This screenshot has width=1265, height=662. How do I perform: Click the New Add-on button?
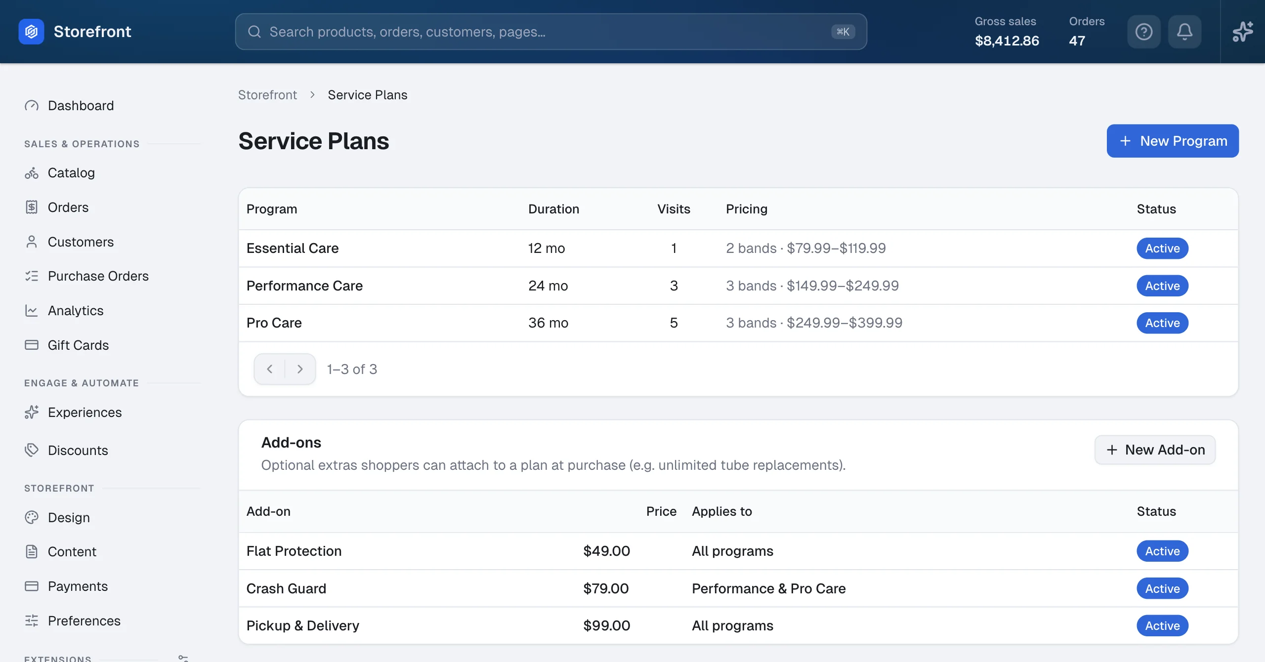tap(1155, 450)
